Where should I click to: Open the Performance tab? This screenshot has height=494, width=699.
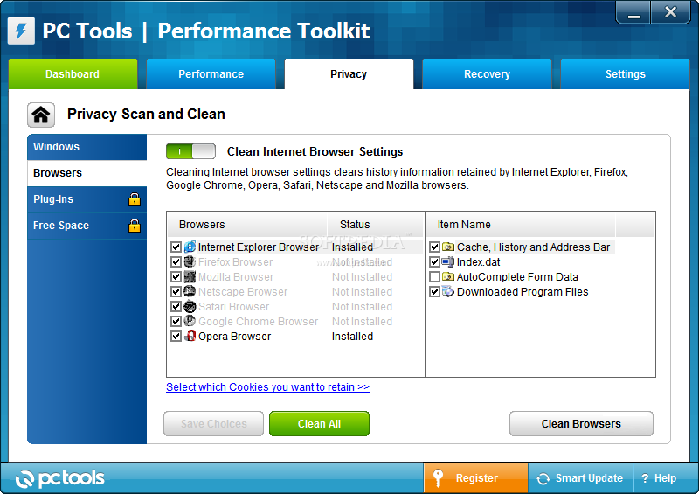point(211,74)
